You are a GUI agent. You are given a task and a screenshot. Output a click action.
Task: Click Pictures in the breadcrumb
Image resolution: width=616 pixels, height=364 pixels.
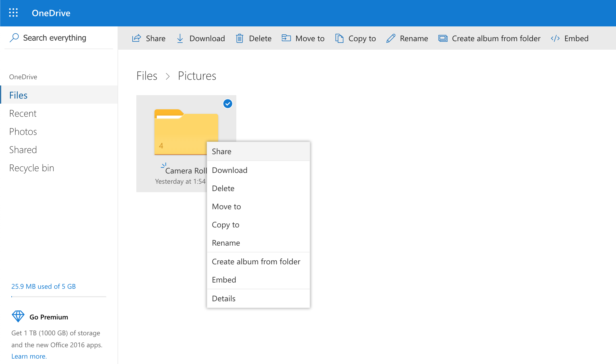[x=197, y=76]
